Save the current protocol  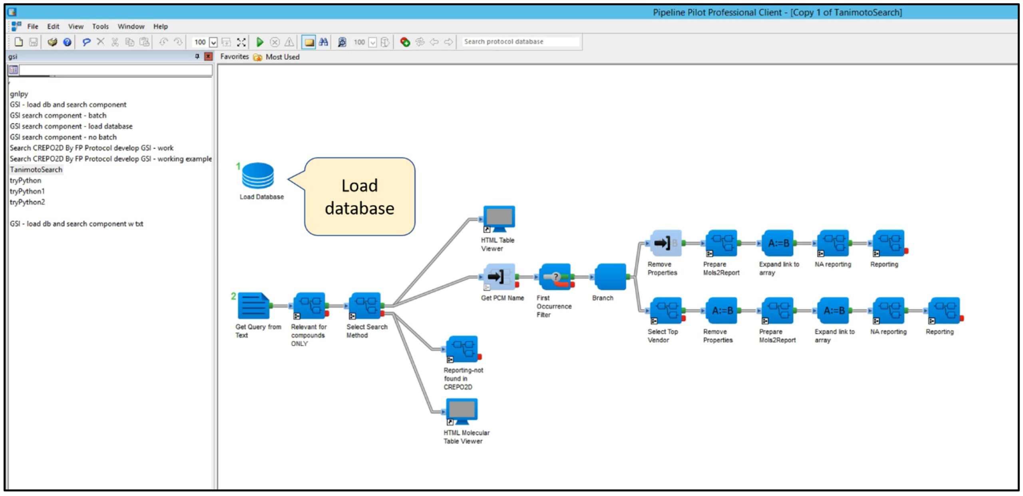(x=34, y=41)
